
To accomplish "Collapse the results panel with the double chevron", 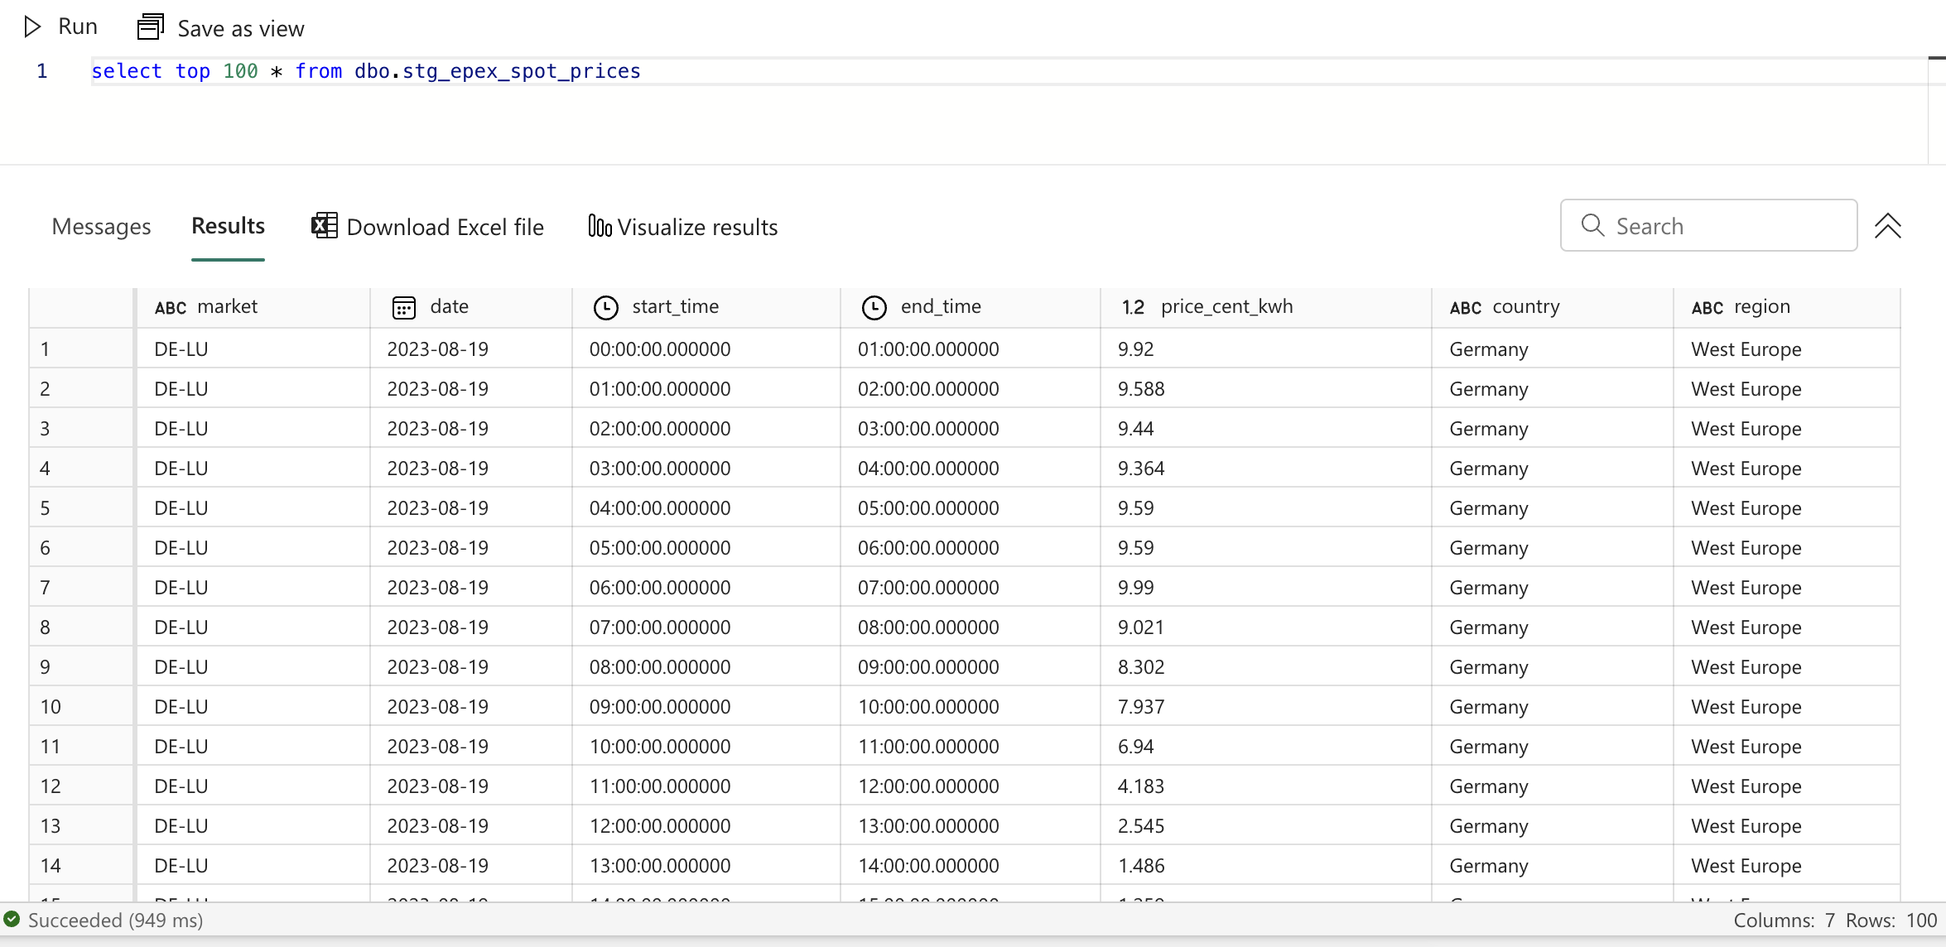I will pyautogui.click(x=1889, y=225).
